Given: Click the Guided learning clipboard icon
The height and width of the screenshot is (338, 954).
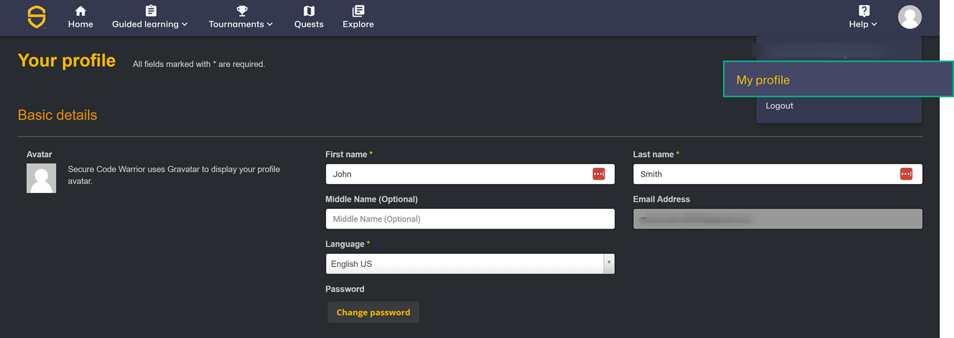Looking at the screenshot, I should pos(151,11).
